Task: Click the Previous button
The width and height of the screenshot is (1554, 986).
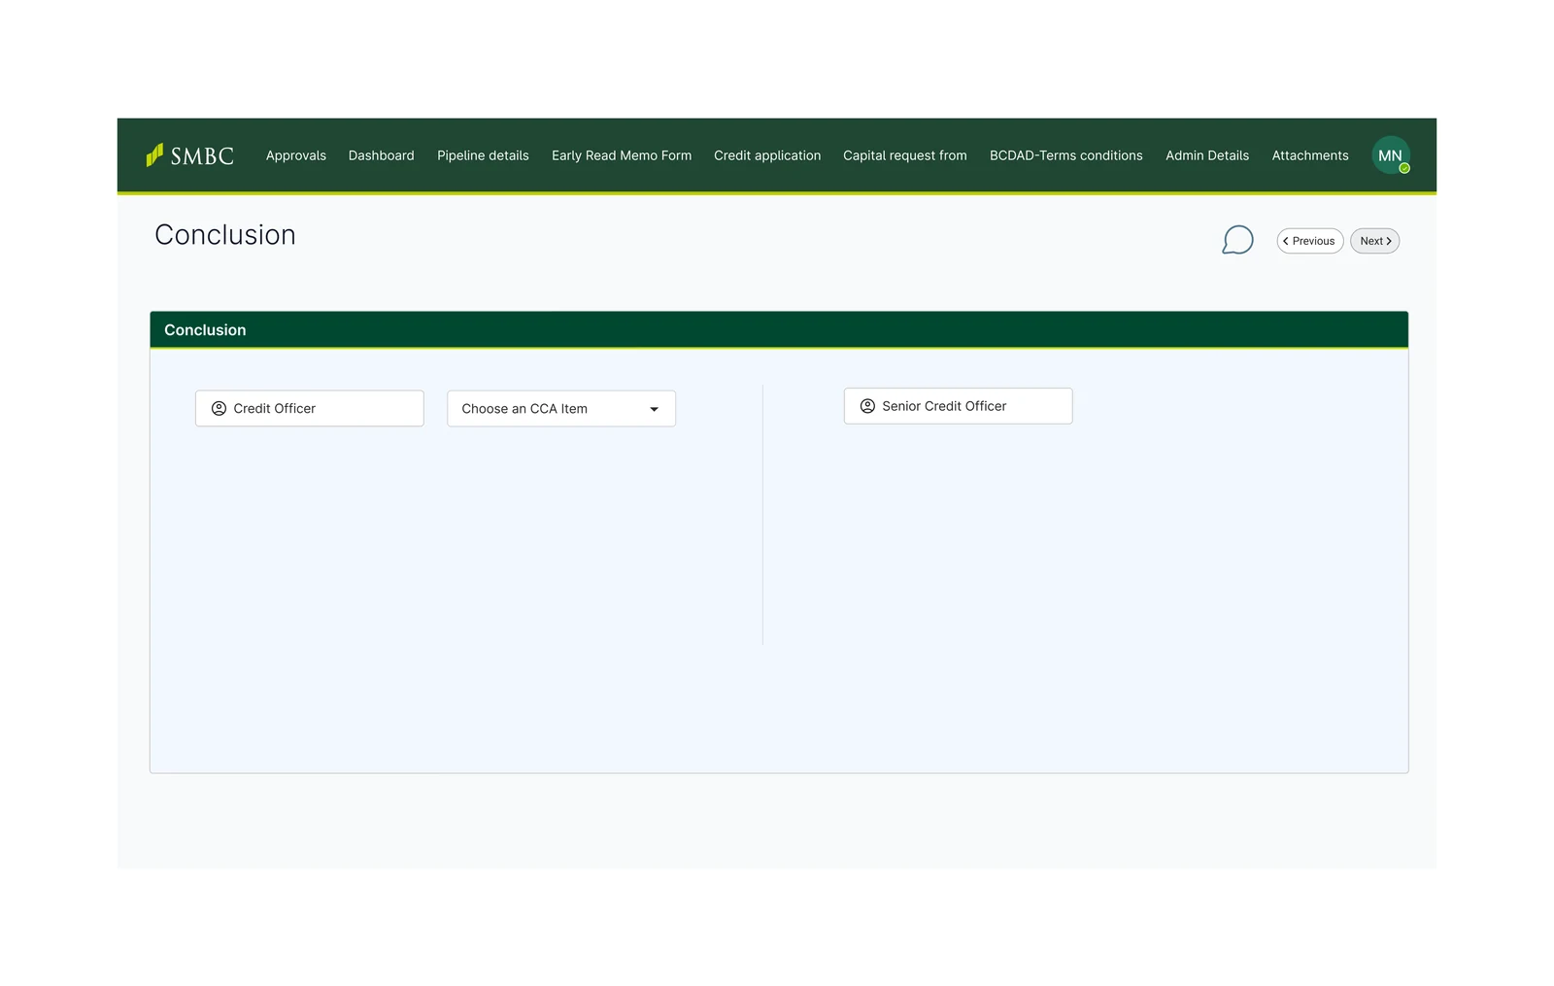Action: (1310, 241)
